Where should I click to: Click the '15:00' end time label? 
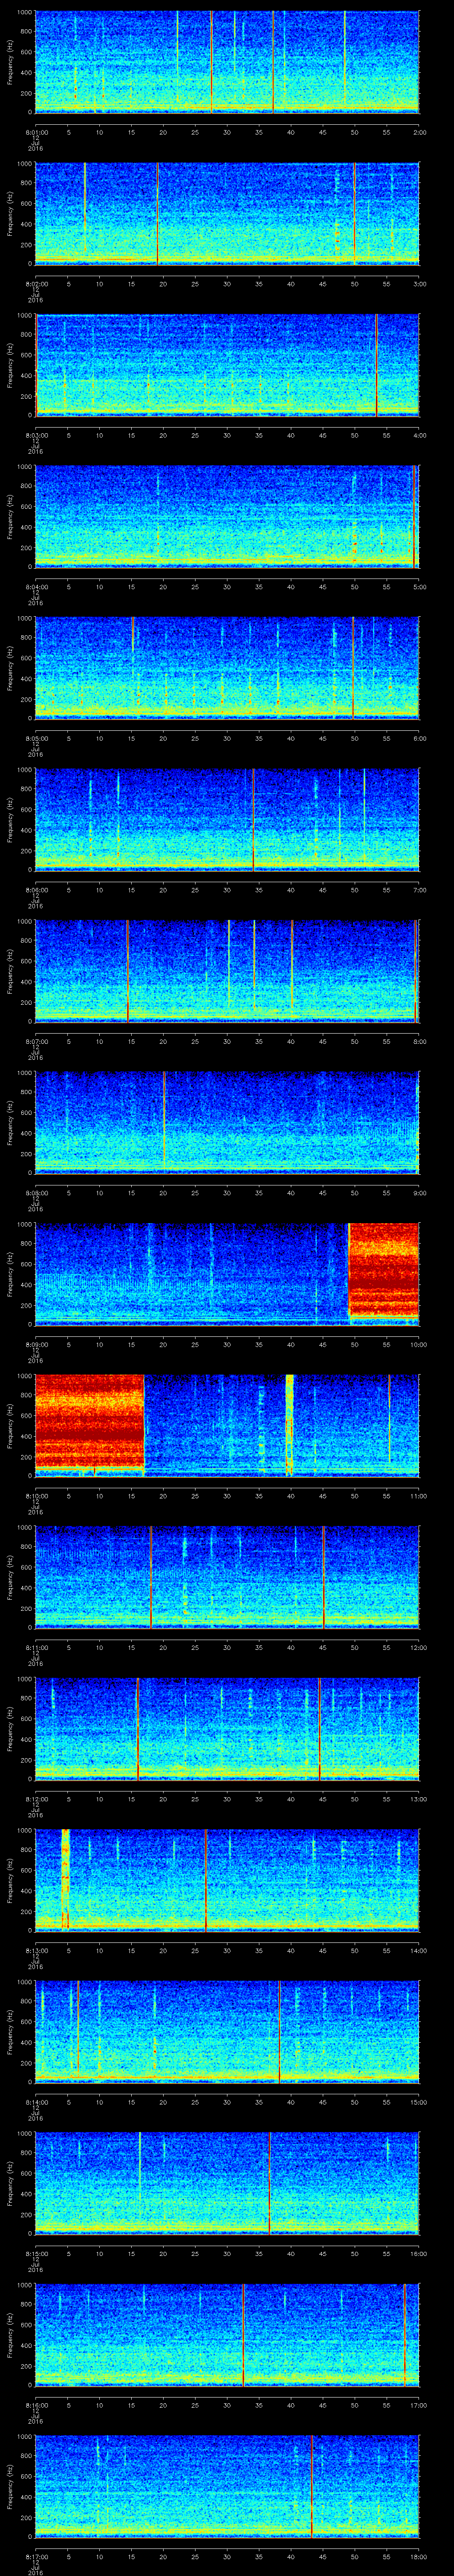tap(418, 2102)
